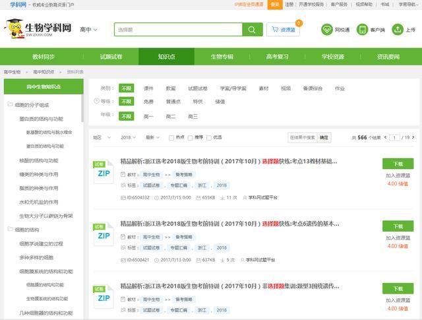Open the 知识点 navigation tab
This screenshot has width=422, height=320.
[x=166, y=57]
